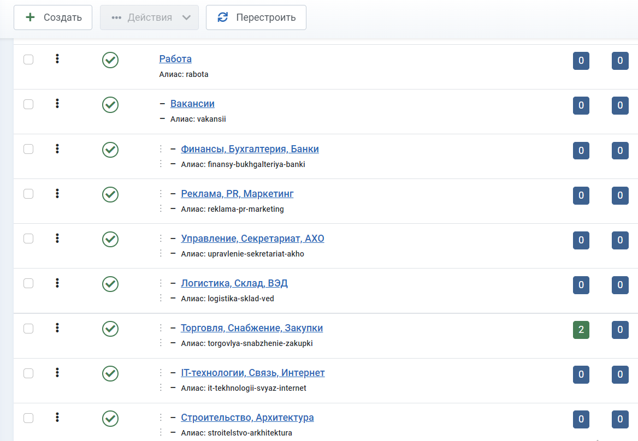This screenshot has height=441, width=638.
Task: Click three-dot menu for Работа row
Action: (57, 59)
